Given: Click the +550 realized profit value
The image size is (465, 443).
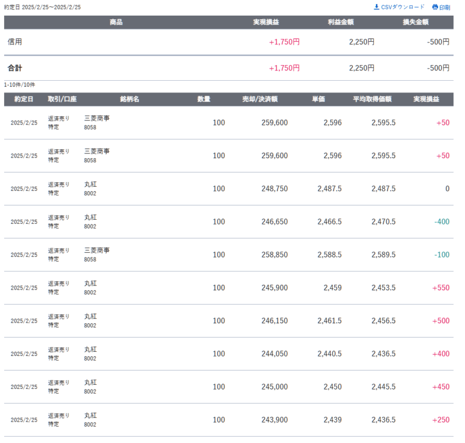Looking at the screenshot, I should click(440, 288).
